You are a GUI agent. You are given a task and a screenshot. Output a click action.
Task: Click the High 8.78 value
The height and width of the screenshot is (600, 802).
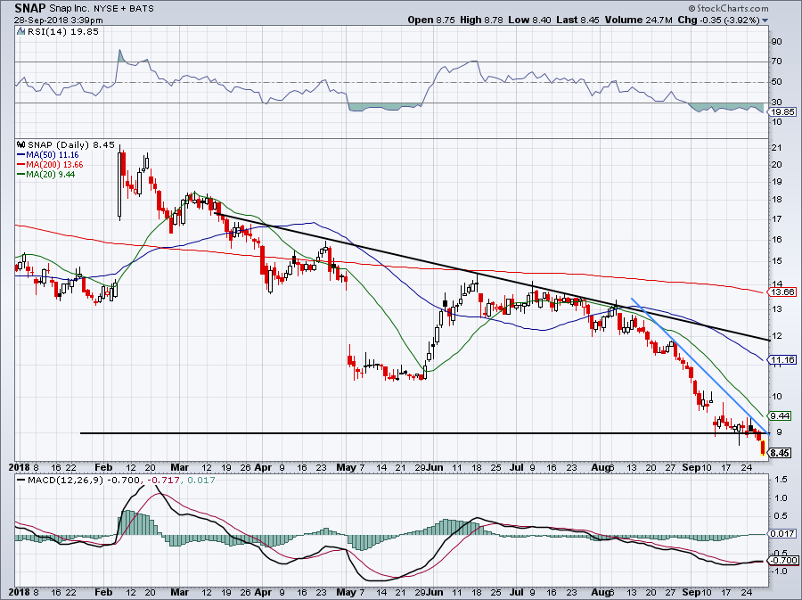pos(481,20)
